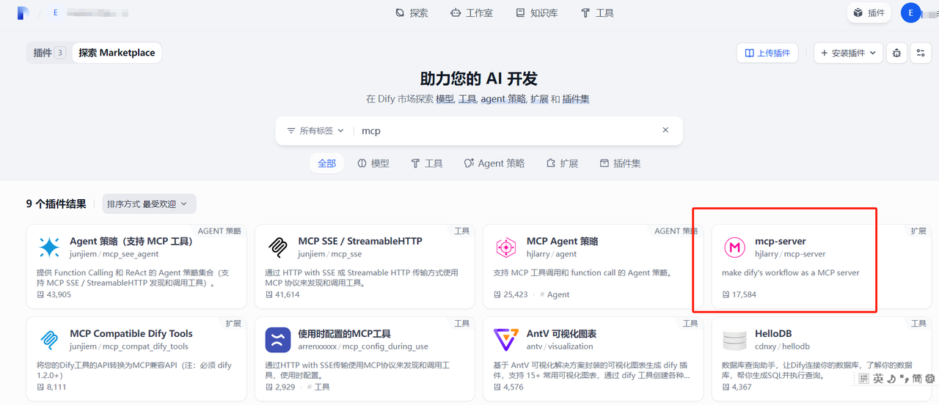The image size is (939, 405).
Task: Click the 使用时配置的MCP工具 plugin icon
Action: pos(278,340)
